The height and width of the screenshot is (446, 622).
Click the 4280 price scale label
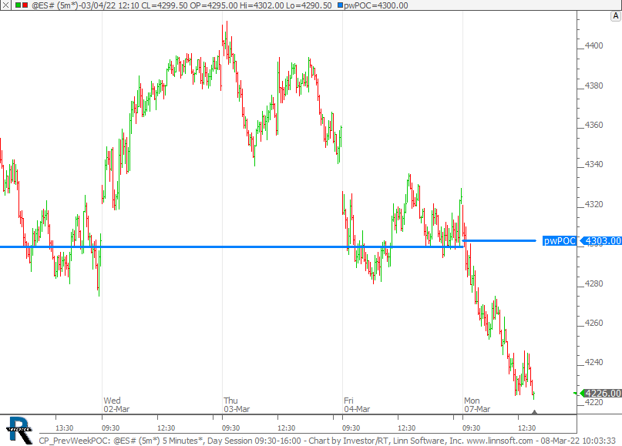[593, 283]
